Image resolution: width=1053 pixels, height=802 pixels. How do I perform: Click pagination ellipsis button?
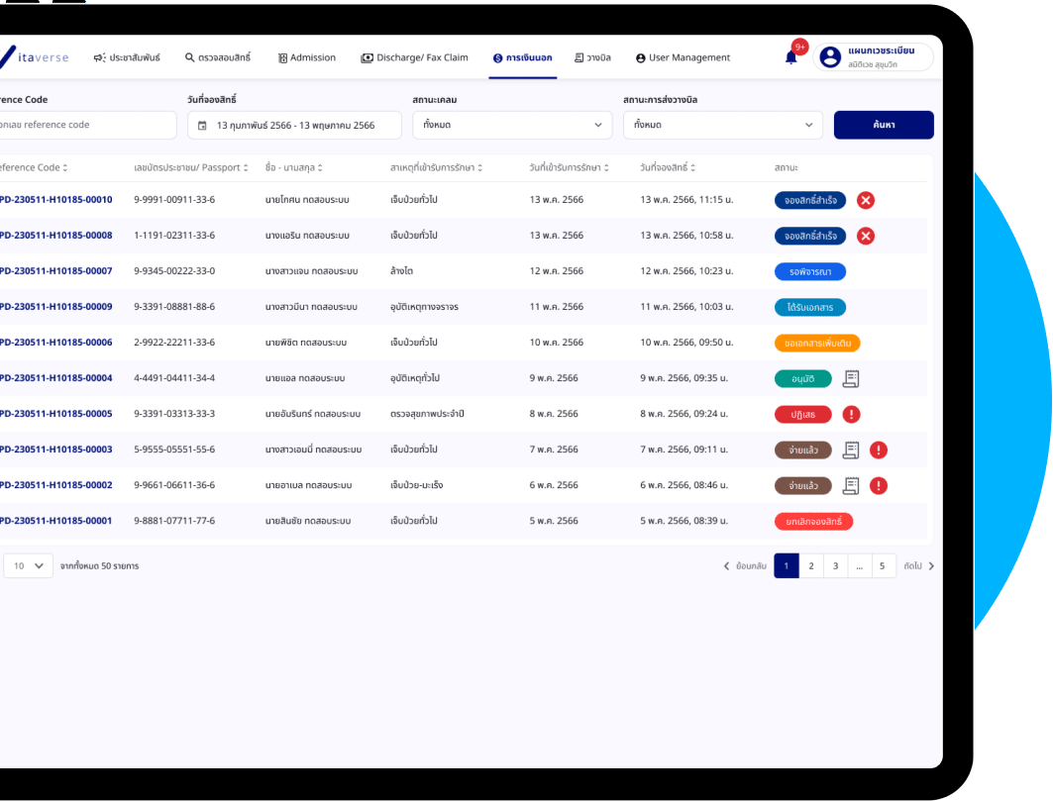[860, 565]
